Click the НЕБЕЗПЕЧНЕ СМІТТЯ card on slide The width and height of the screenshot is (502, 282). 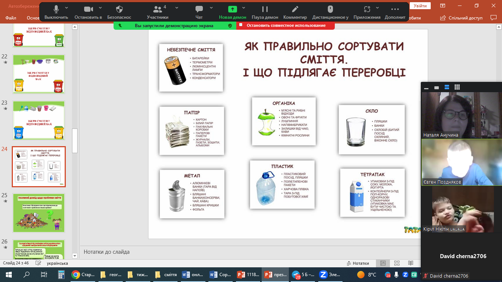191,68
